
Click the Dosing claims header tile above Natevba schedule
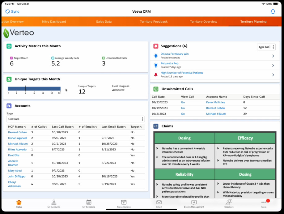[x=184, y=138]
